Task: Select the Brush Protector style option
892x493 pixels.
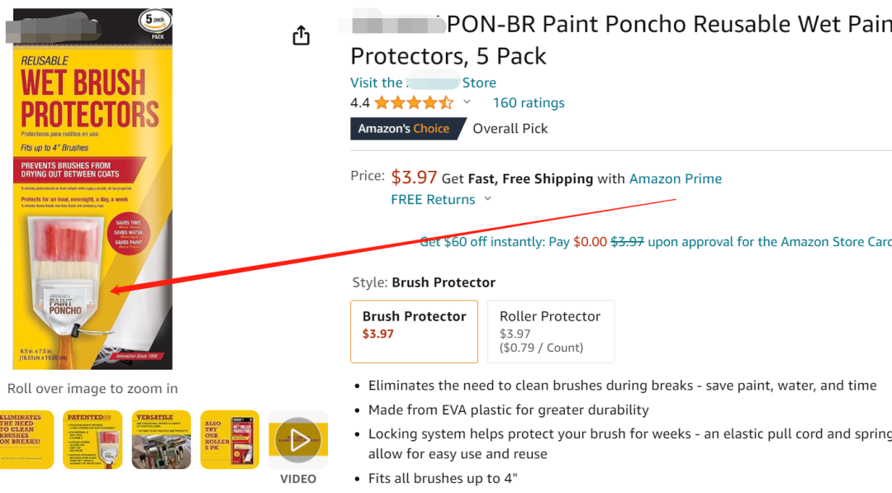Action: [414, 331]
